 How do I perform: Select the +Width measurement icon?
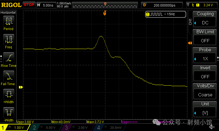[8, 94]
